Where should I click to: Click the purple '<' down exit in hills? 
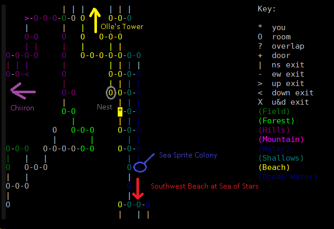click(x=26, y=74)
